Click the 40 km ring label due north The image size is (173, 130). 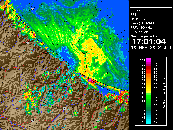click(x=65, y=21)
